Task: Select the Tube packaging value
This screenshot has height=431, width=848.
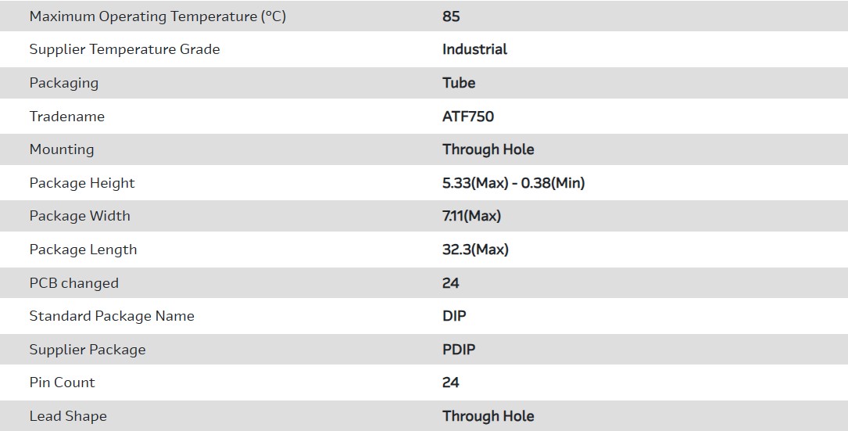Action: [459, 83]
